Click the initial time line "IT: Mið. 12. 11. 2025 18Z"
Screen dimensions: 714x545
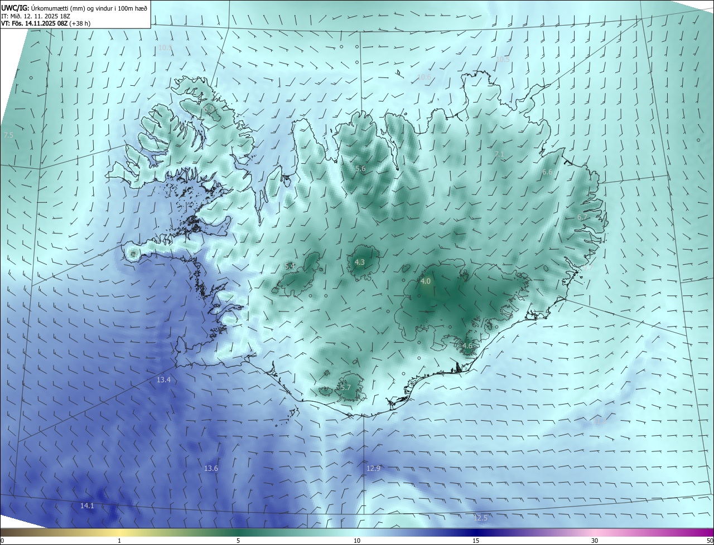click(x=36, y=16)
